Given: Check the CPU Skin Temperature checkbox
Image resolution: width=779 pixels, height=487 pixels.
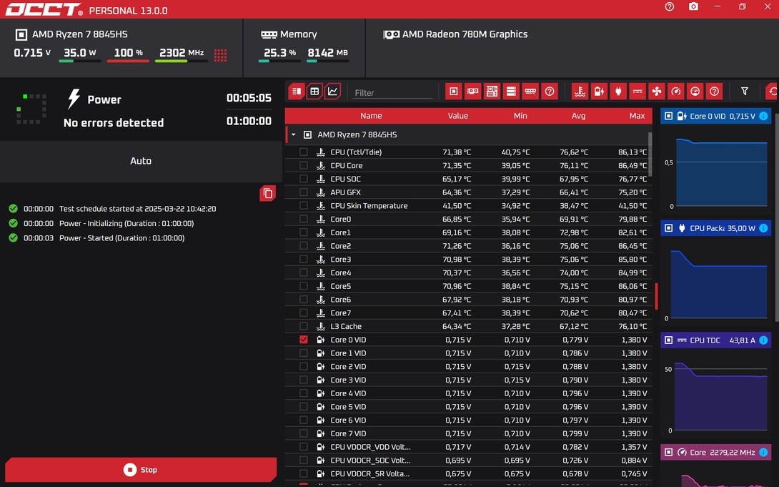Looking at the screenshot, I should pyautogui.click(x=304, y=206).
